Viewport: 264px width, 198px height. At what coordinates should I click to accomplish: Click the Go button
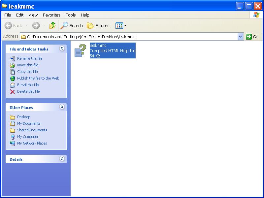click(x=252, y=37)
